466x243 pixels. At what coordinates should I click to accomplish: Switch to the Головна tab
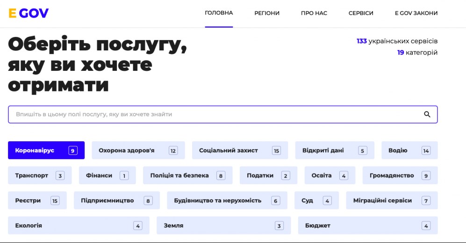point(219,13)
